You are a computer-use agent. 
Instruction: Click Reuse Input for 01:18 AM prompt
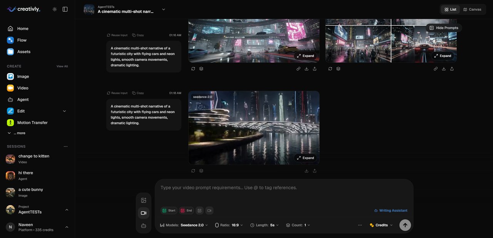pyautogui.click(x=117, y=93)
